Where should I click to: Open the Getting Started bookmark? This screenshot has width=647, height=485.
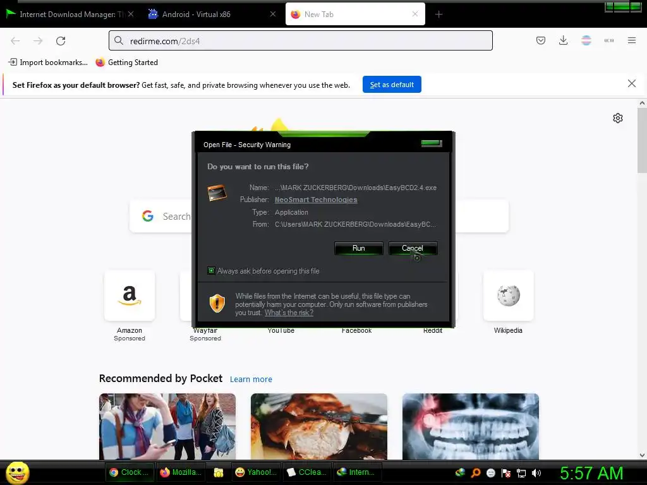click(126, 63)
